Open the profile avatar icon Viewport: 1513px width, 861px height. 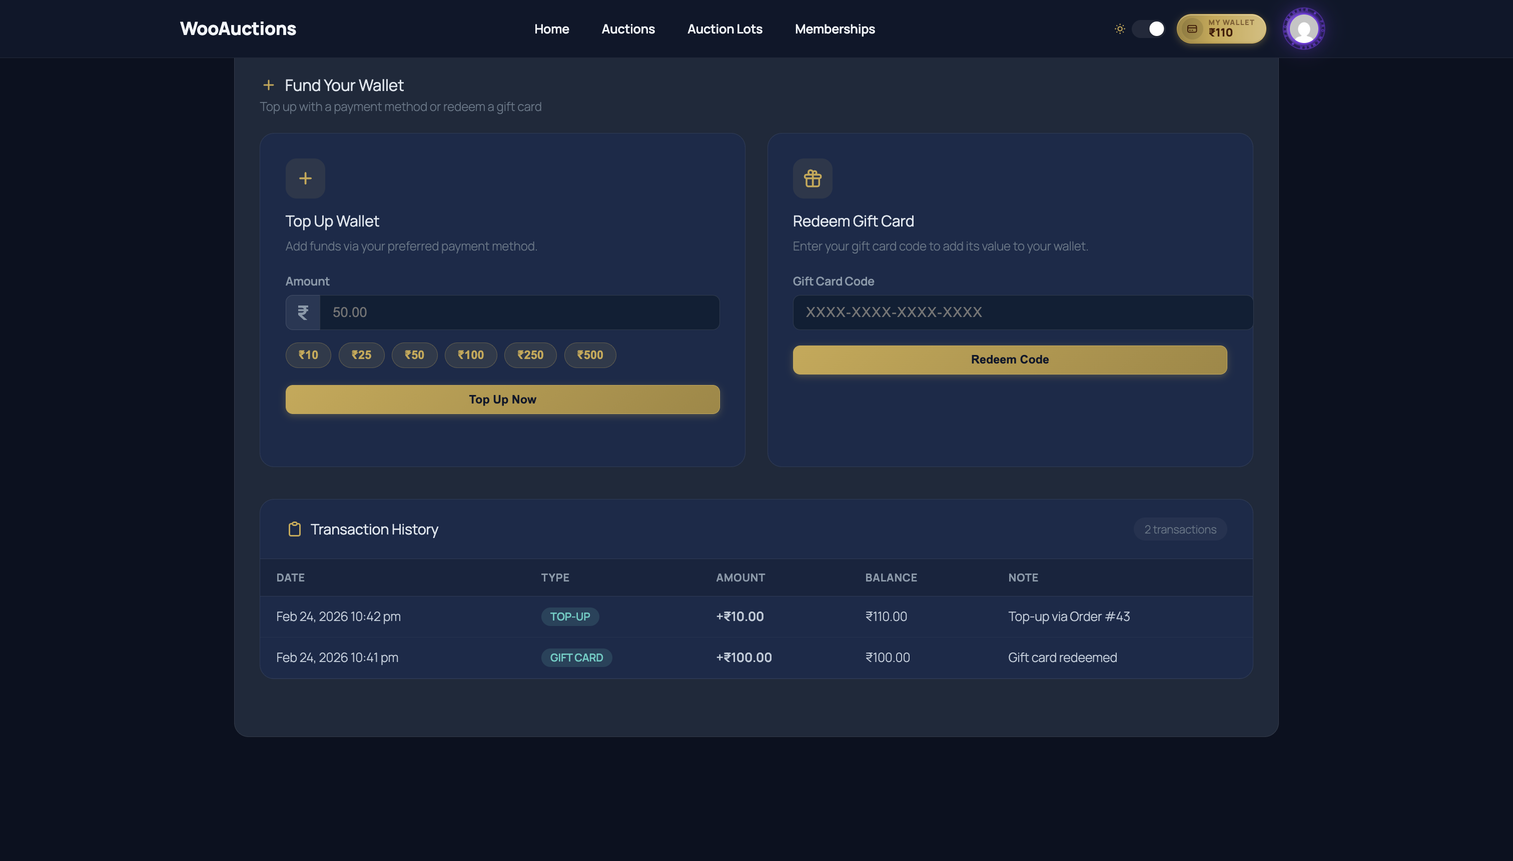(x=1304, y=28)
